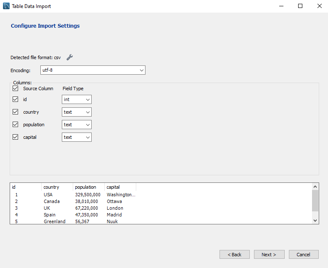This screenshot has height=268, width=328.
Task: Go to the Next step
Action: tap(269, 255)
